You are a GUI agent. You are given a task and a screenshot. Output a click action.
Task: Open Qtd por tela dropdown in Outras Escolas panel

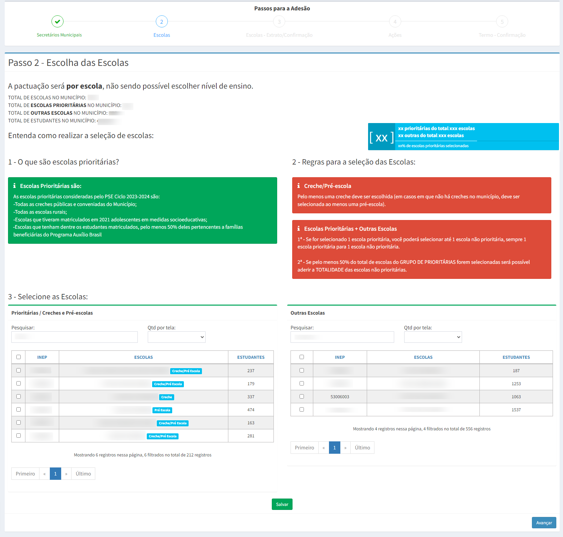[x=433, y=337]
